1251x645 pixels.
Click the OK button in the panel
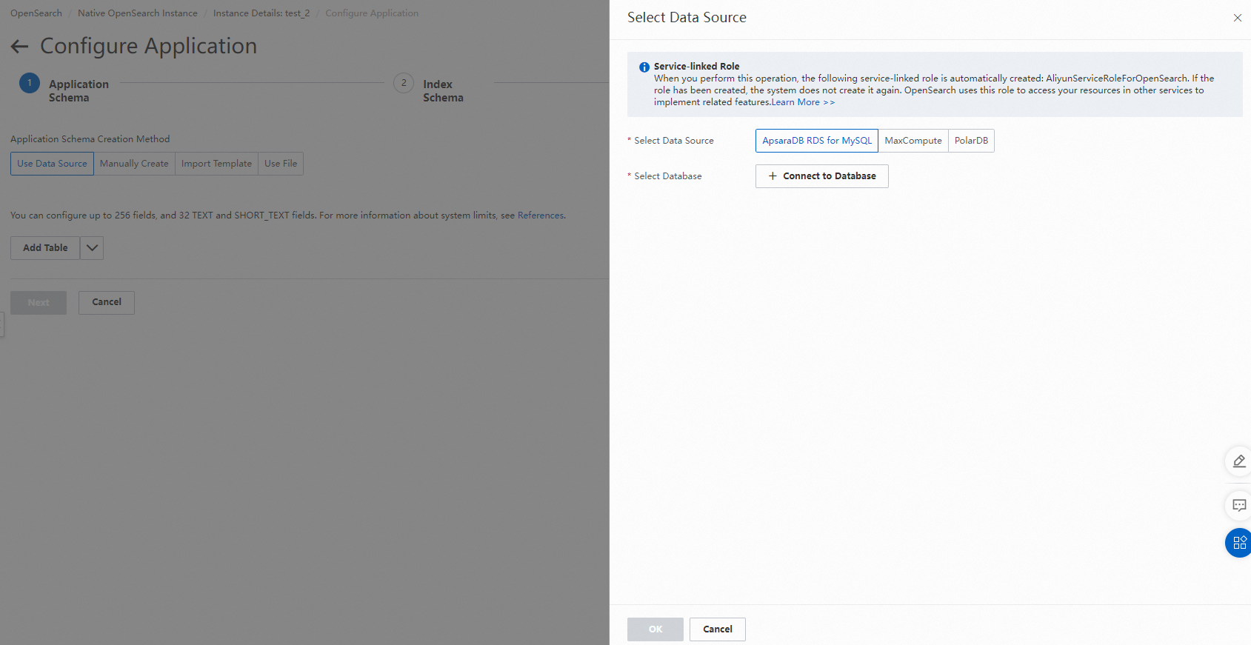click(655, 629)
